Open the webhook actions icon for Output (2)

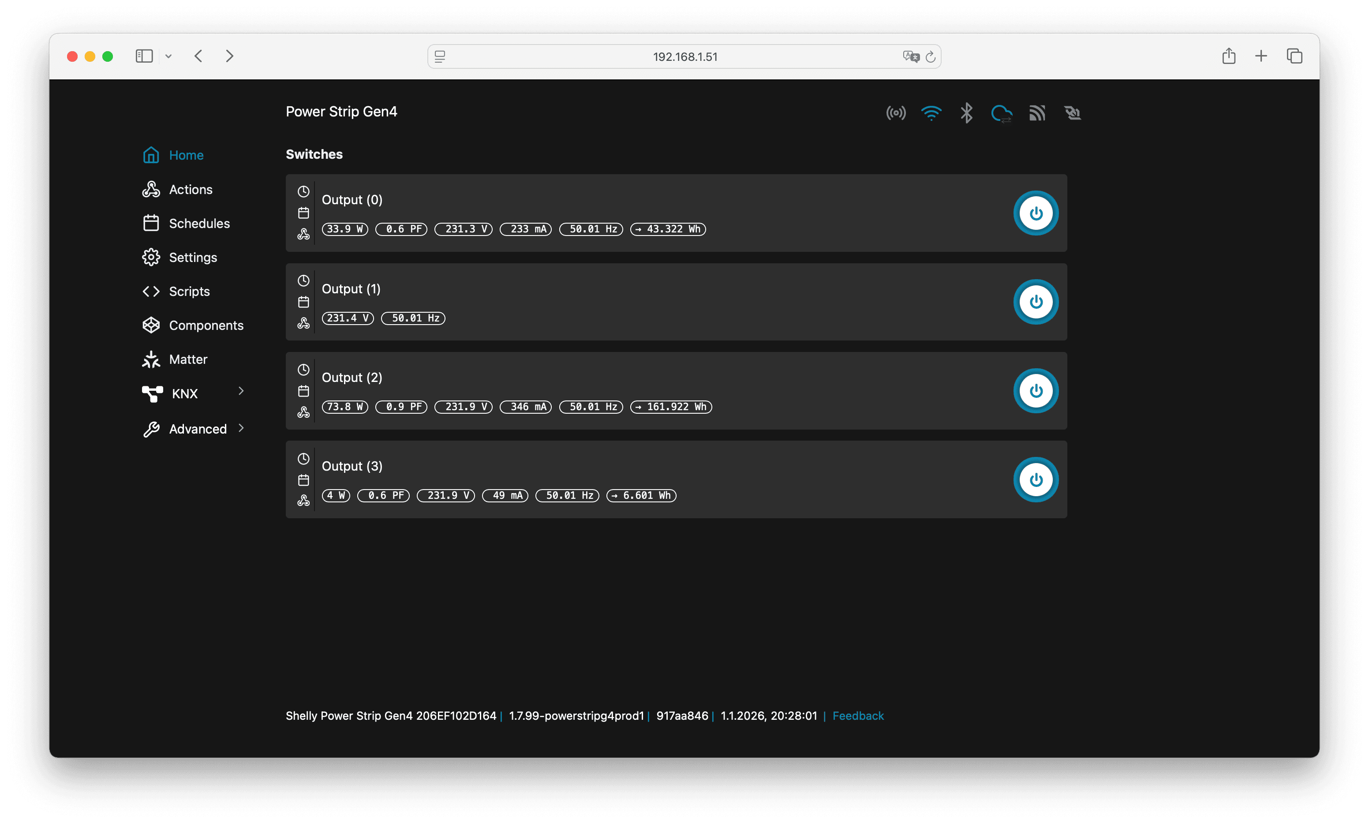303,412
